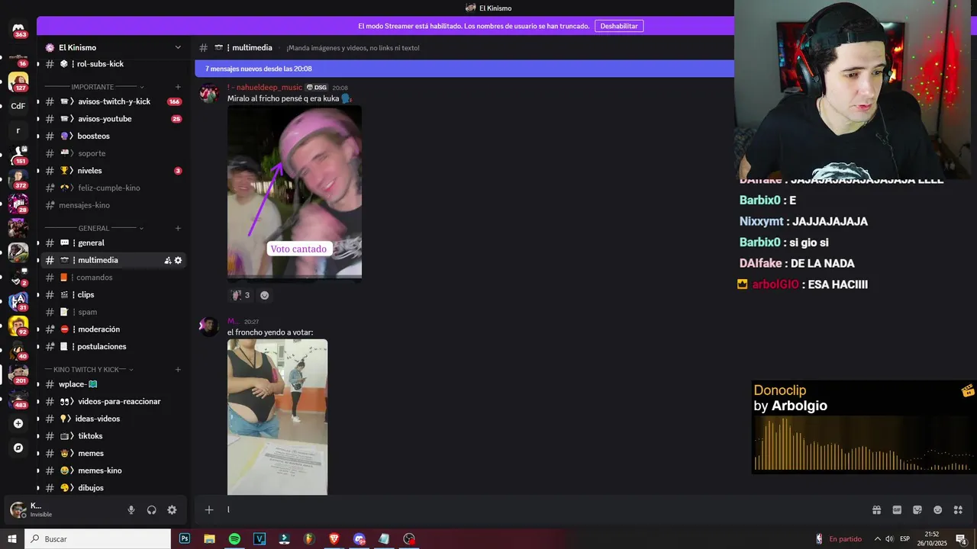This screenshot has width=977, height=549.
Task: Open File Explorer in the taskbar
Action: click(x=209, y=538)
